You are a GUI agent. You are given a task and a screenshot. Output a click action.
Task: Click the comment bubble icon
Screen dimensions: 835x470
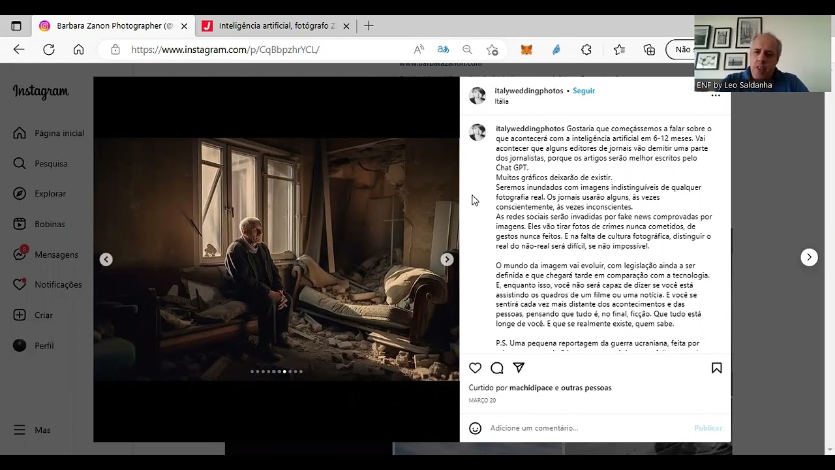click(x=497, y=368)
